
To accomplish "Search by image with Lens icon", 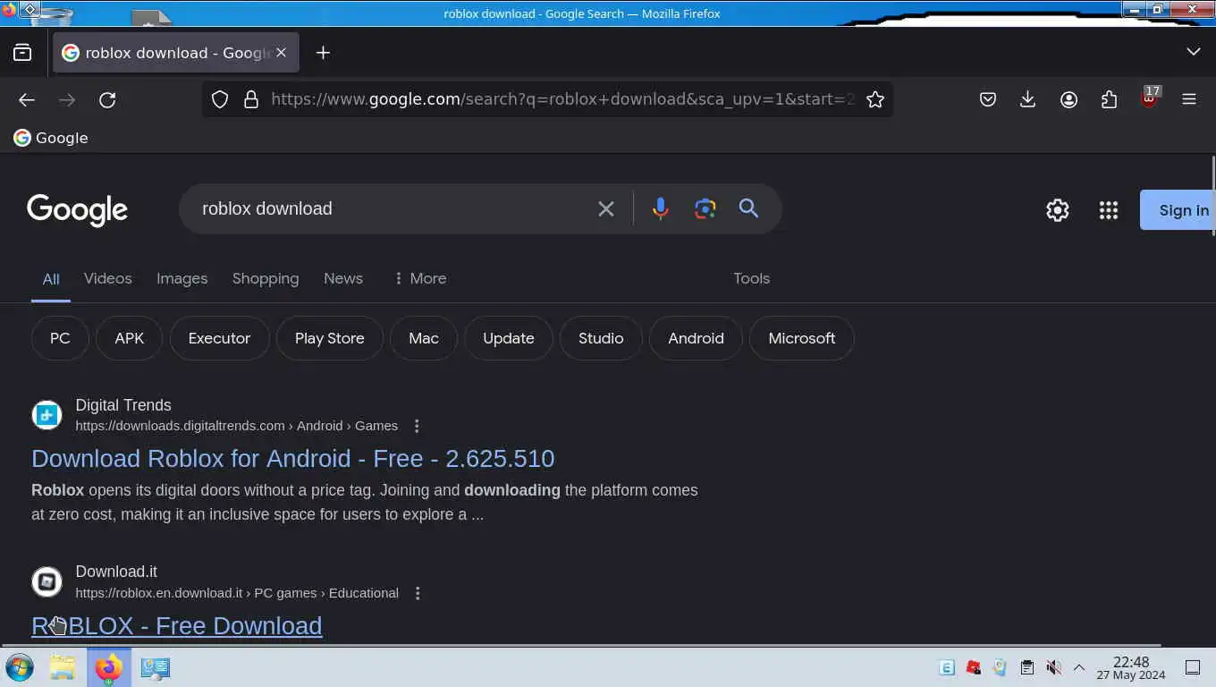I will (x=705, y=208).
